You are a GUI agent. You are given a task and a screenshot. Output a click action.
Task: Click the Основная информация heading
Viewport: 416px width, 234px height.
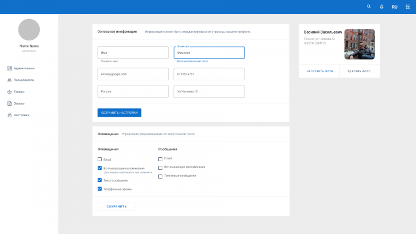coord(117,32)
